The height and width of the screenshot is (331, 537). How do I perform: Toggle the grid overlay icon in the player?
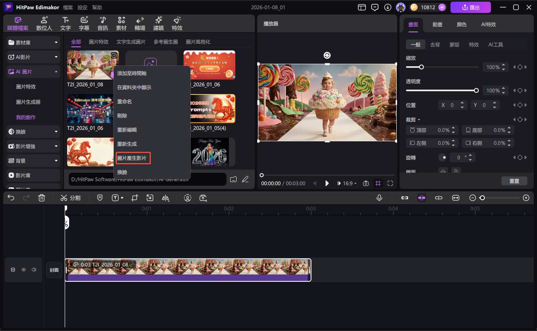click(x=378, y=183)
